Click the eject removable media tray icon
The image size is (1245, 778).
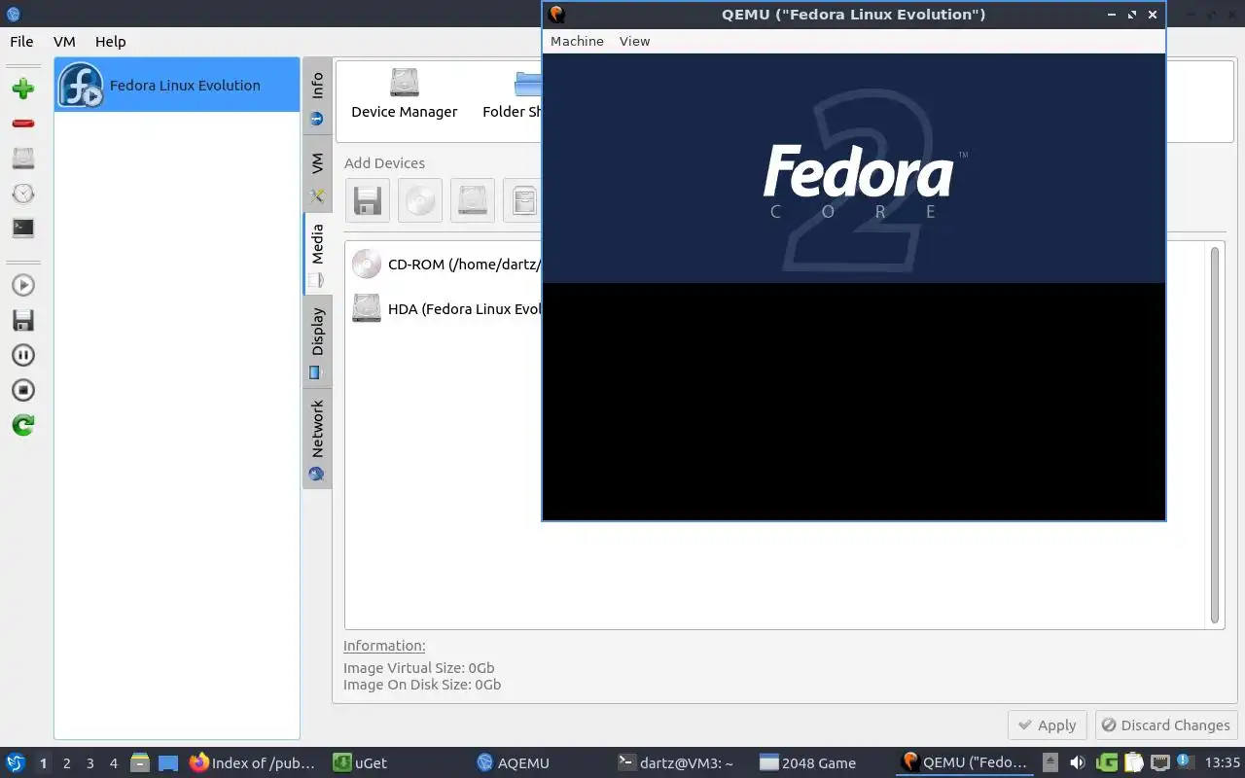tap(1050, 762)
